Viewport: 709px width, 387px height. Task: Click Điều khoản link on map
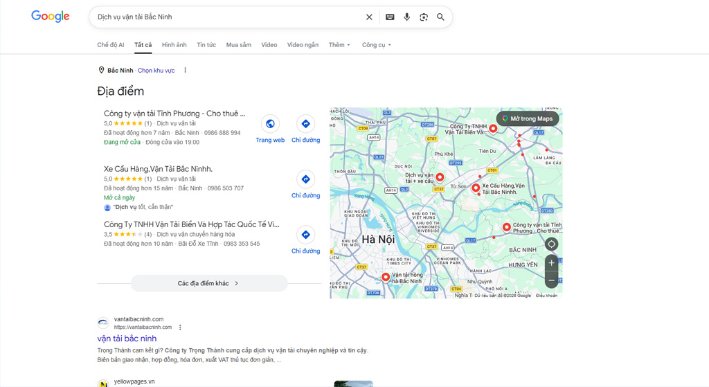click(x=546, y=295)
